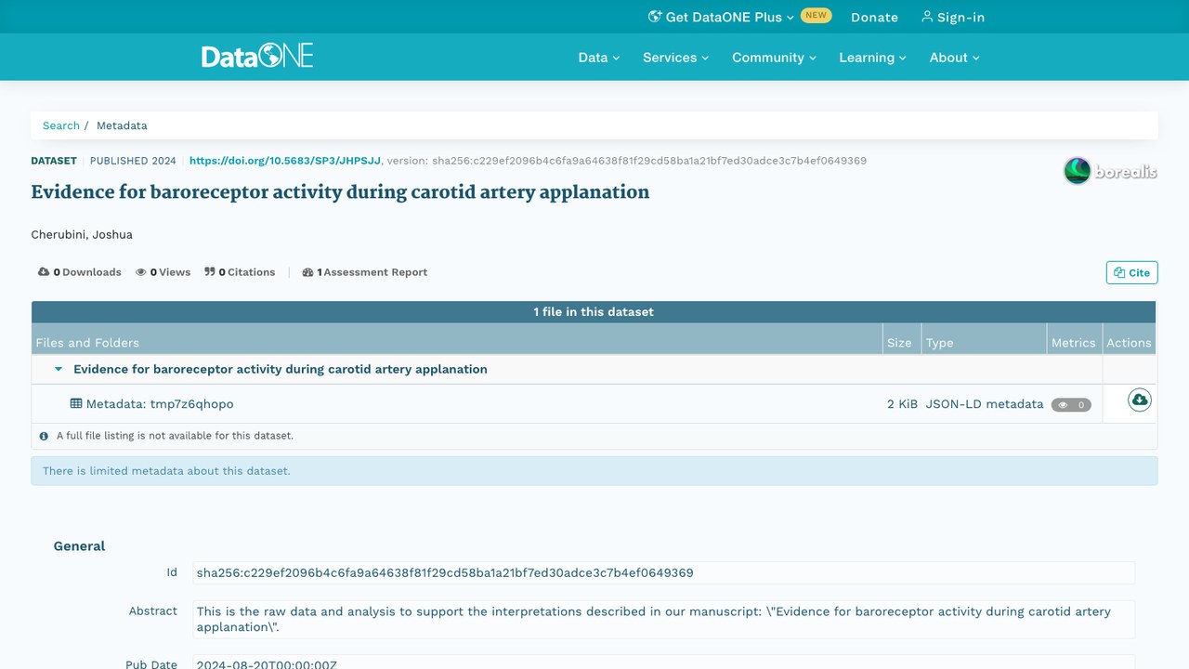The height and width of the screenshot is (669, 1189).
Task: Click the Abstract text field
Action: [x=663, y=620]
